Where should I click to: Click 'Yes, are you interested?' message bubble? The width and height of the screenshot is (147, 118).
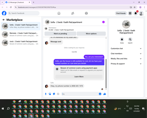click(x=94, y=57)
